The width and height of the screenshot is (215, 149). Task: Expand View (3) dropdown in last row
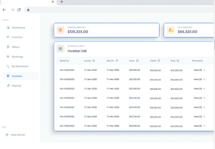coord(199,126)
